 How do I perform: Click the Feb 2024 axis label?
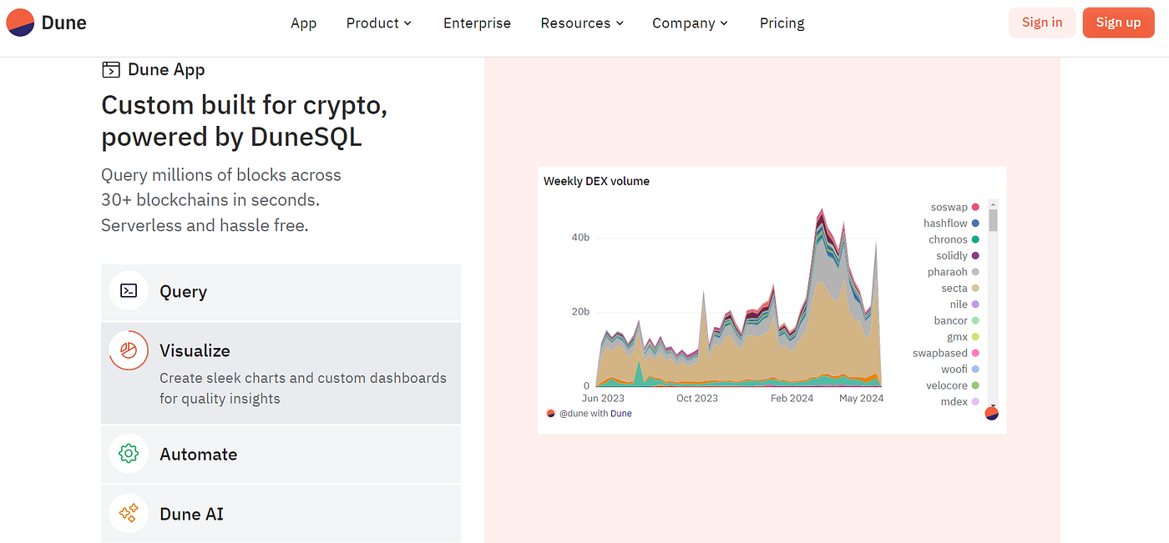coord(792,398)
